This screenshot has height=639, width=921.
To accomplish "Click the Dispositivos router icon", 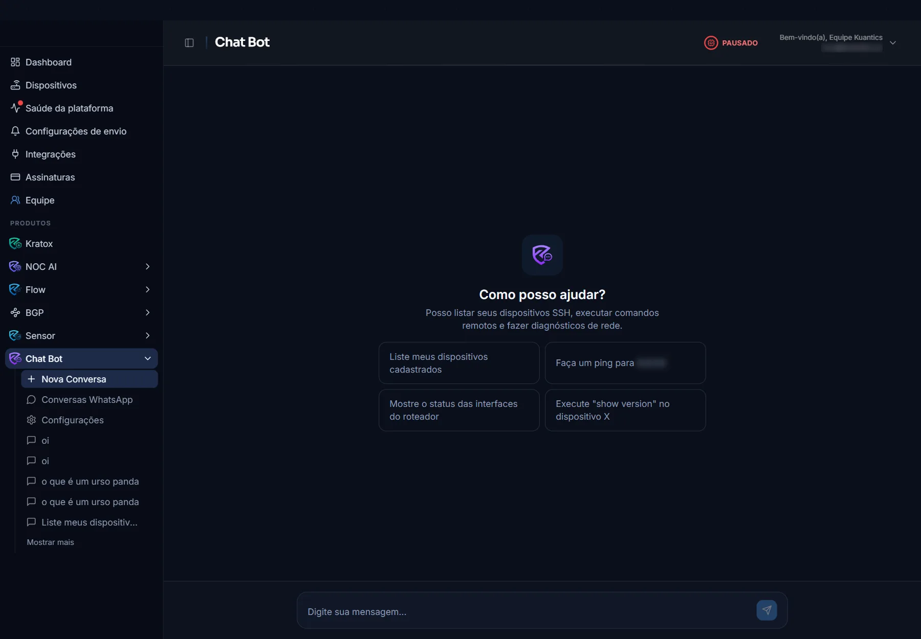I will pos(15,85).
